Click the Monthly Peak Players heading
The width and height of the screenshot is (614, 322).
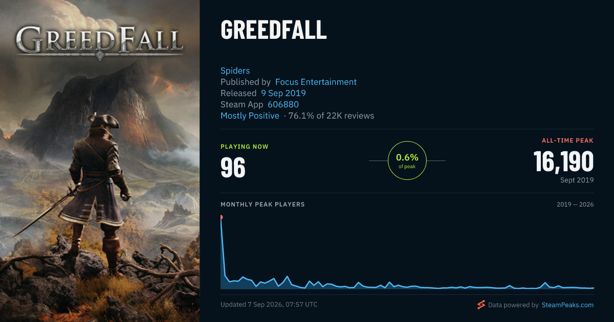click(x=262, y=204)
